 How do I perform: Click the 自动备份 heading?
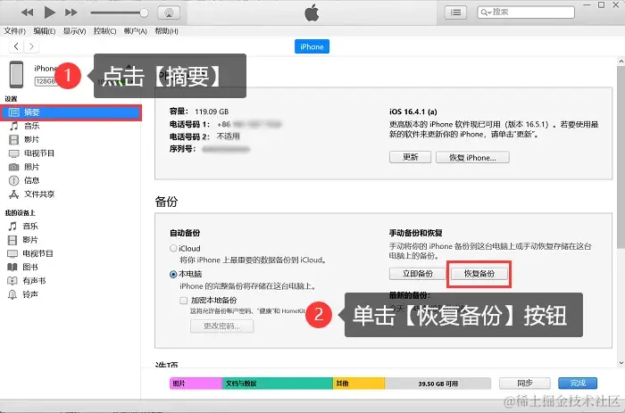(x=185, y=233)
